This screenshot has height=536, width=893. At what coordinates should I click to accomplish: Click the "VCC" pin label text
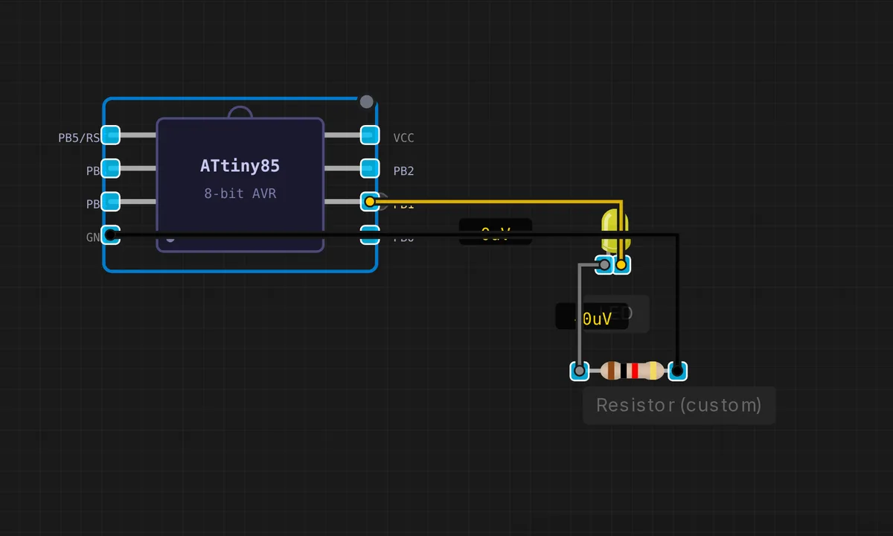403,138
